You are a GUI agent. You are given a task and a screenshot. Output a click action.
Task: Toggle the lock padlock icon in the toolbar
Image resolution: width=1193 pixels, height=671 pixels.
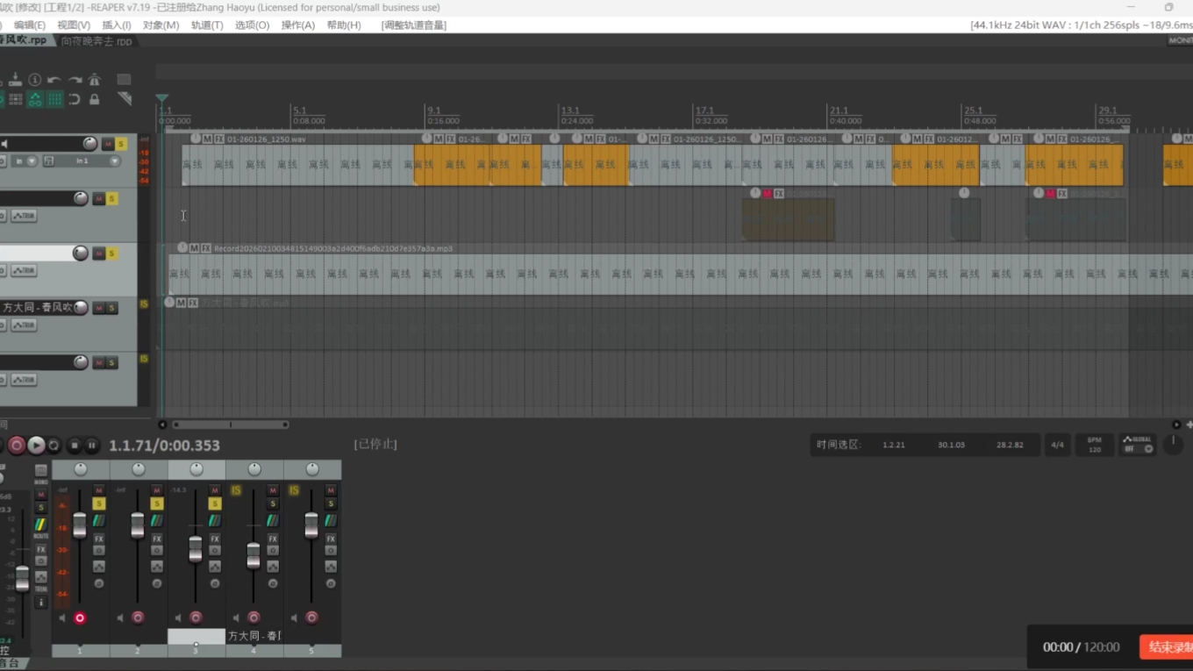point(95,99)
